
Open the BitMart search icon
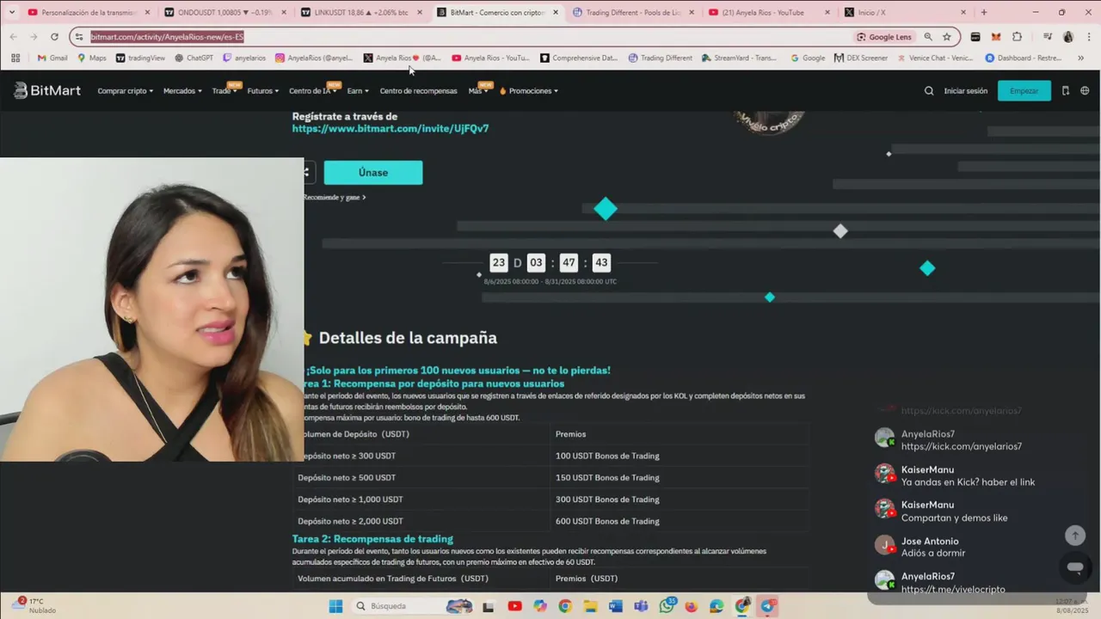pos(929,91)
